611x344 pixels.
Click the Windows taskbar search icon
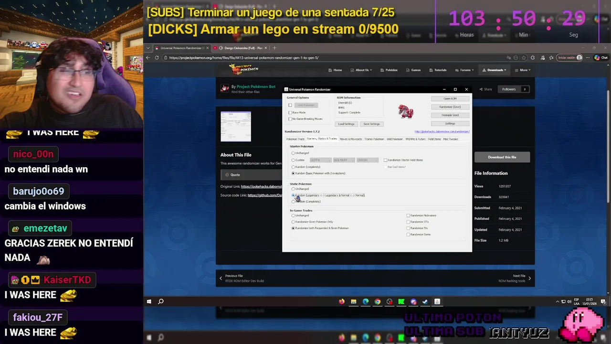point(161,301)
